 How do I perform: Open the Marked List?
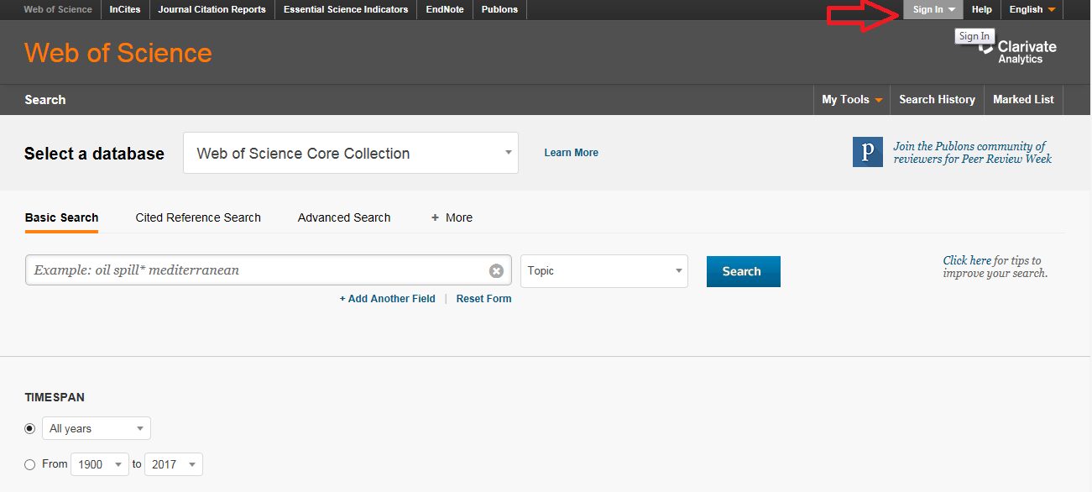(1023, 99)
